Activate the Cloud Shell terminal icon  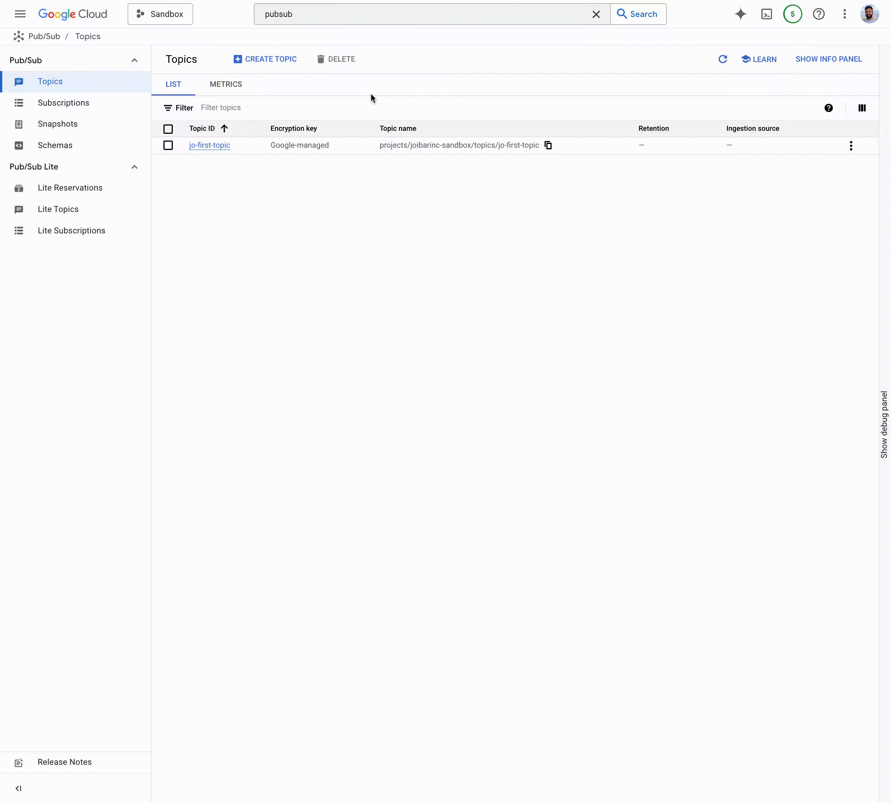[766, 14]
